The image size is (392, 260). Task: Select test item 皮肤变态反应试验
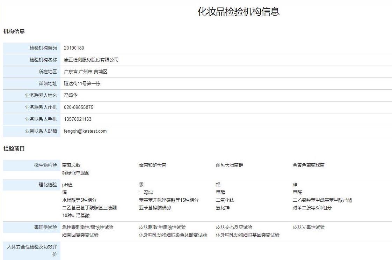pyautogui.click(x=234, y=227)
